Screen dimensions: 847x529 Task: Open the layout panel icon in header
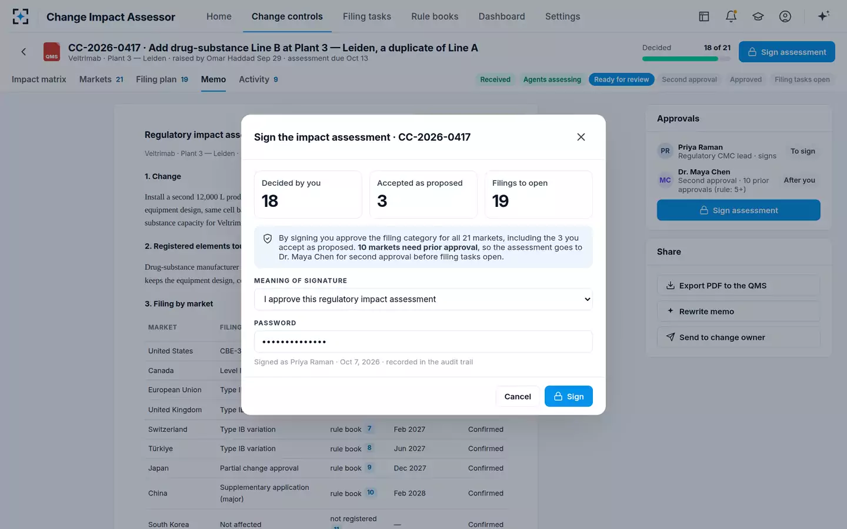click(x=704, y=16)
